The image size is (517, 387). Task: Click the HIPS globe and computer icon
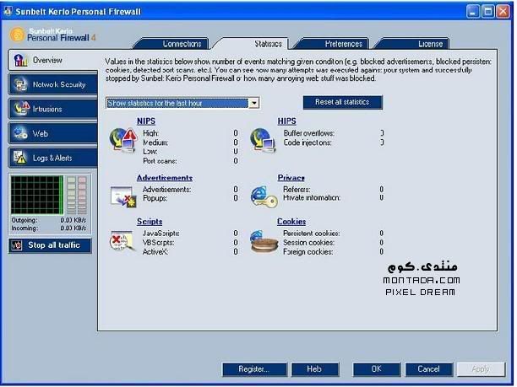(x=263, y=141)
